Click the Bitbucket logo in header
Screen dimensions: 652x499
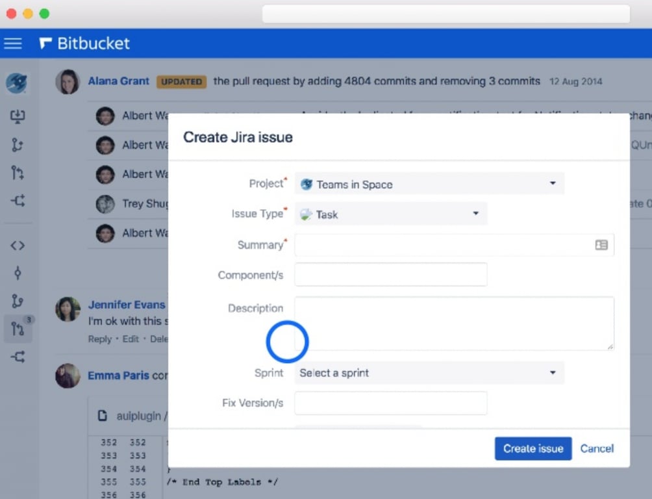click(x=84, y=44)
